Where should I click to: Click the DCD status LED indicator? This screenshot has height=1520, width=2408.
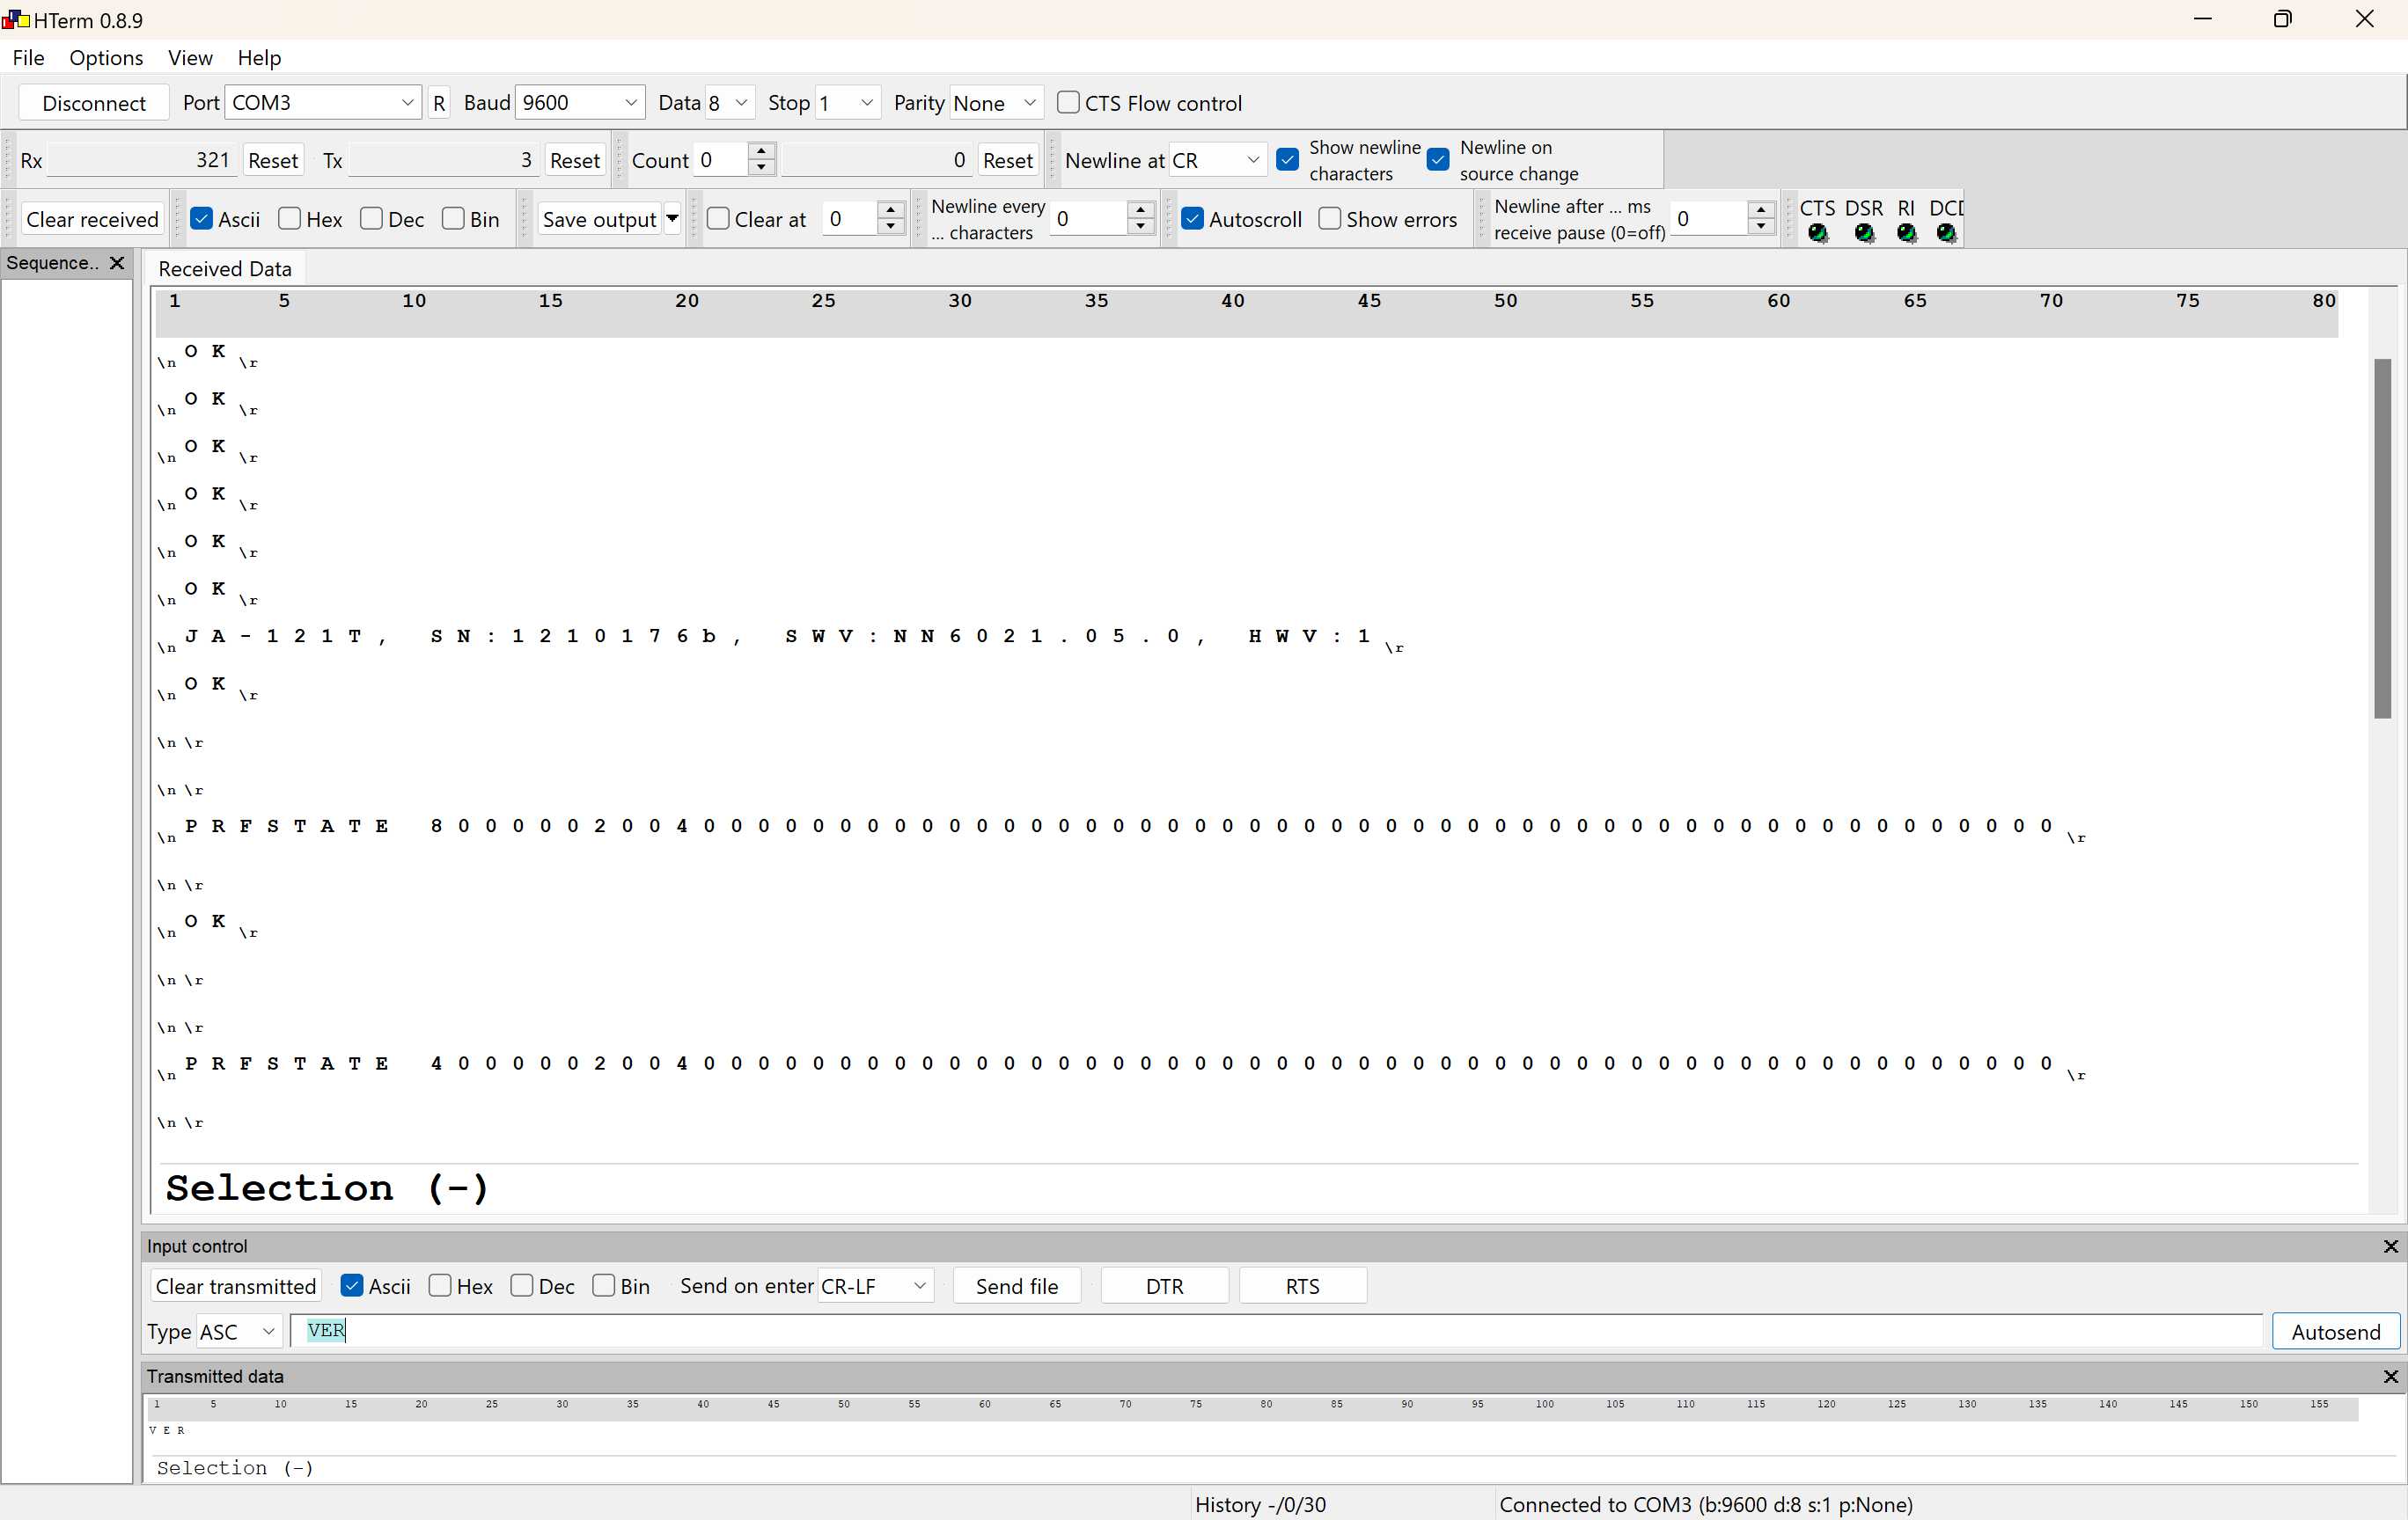click(1945, 233)
